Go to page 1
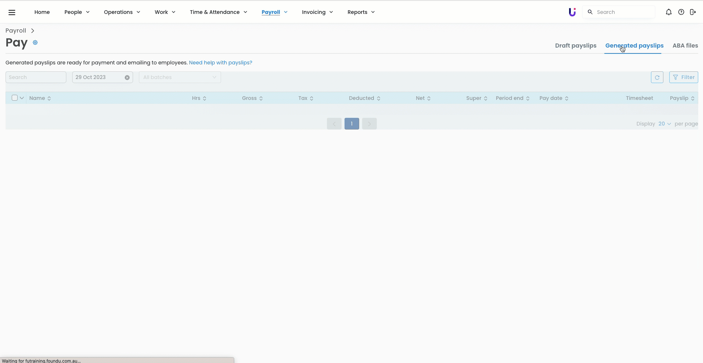 (x=351, y=124)
